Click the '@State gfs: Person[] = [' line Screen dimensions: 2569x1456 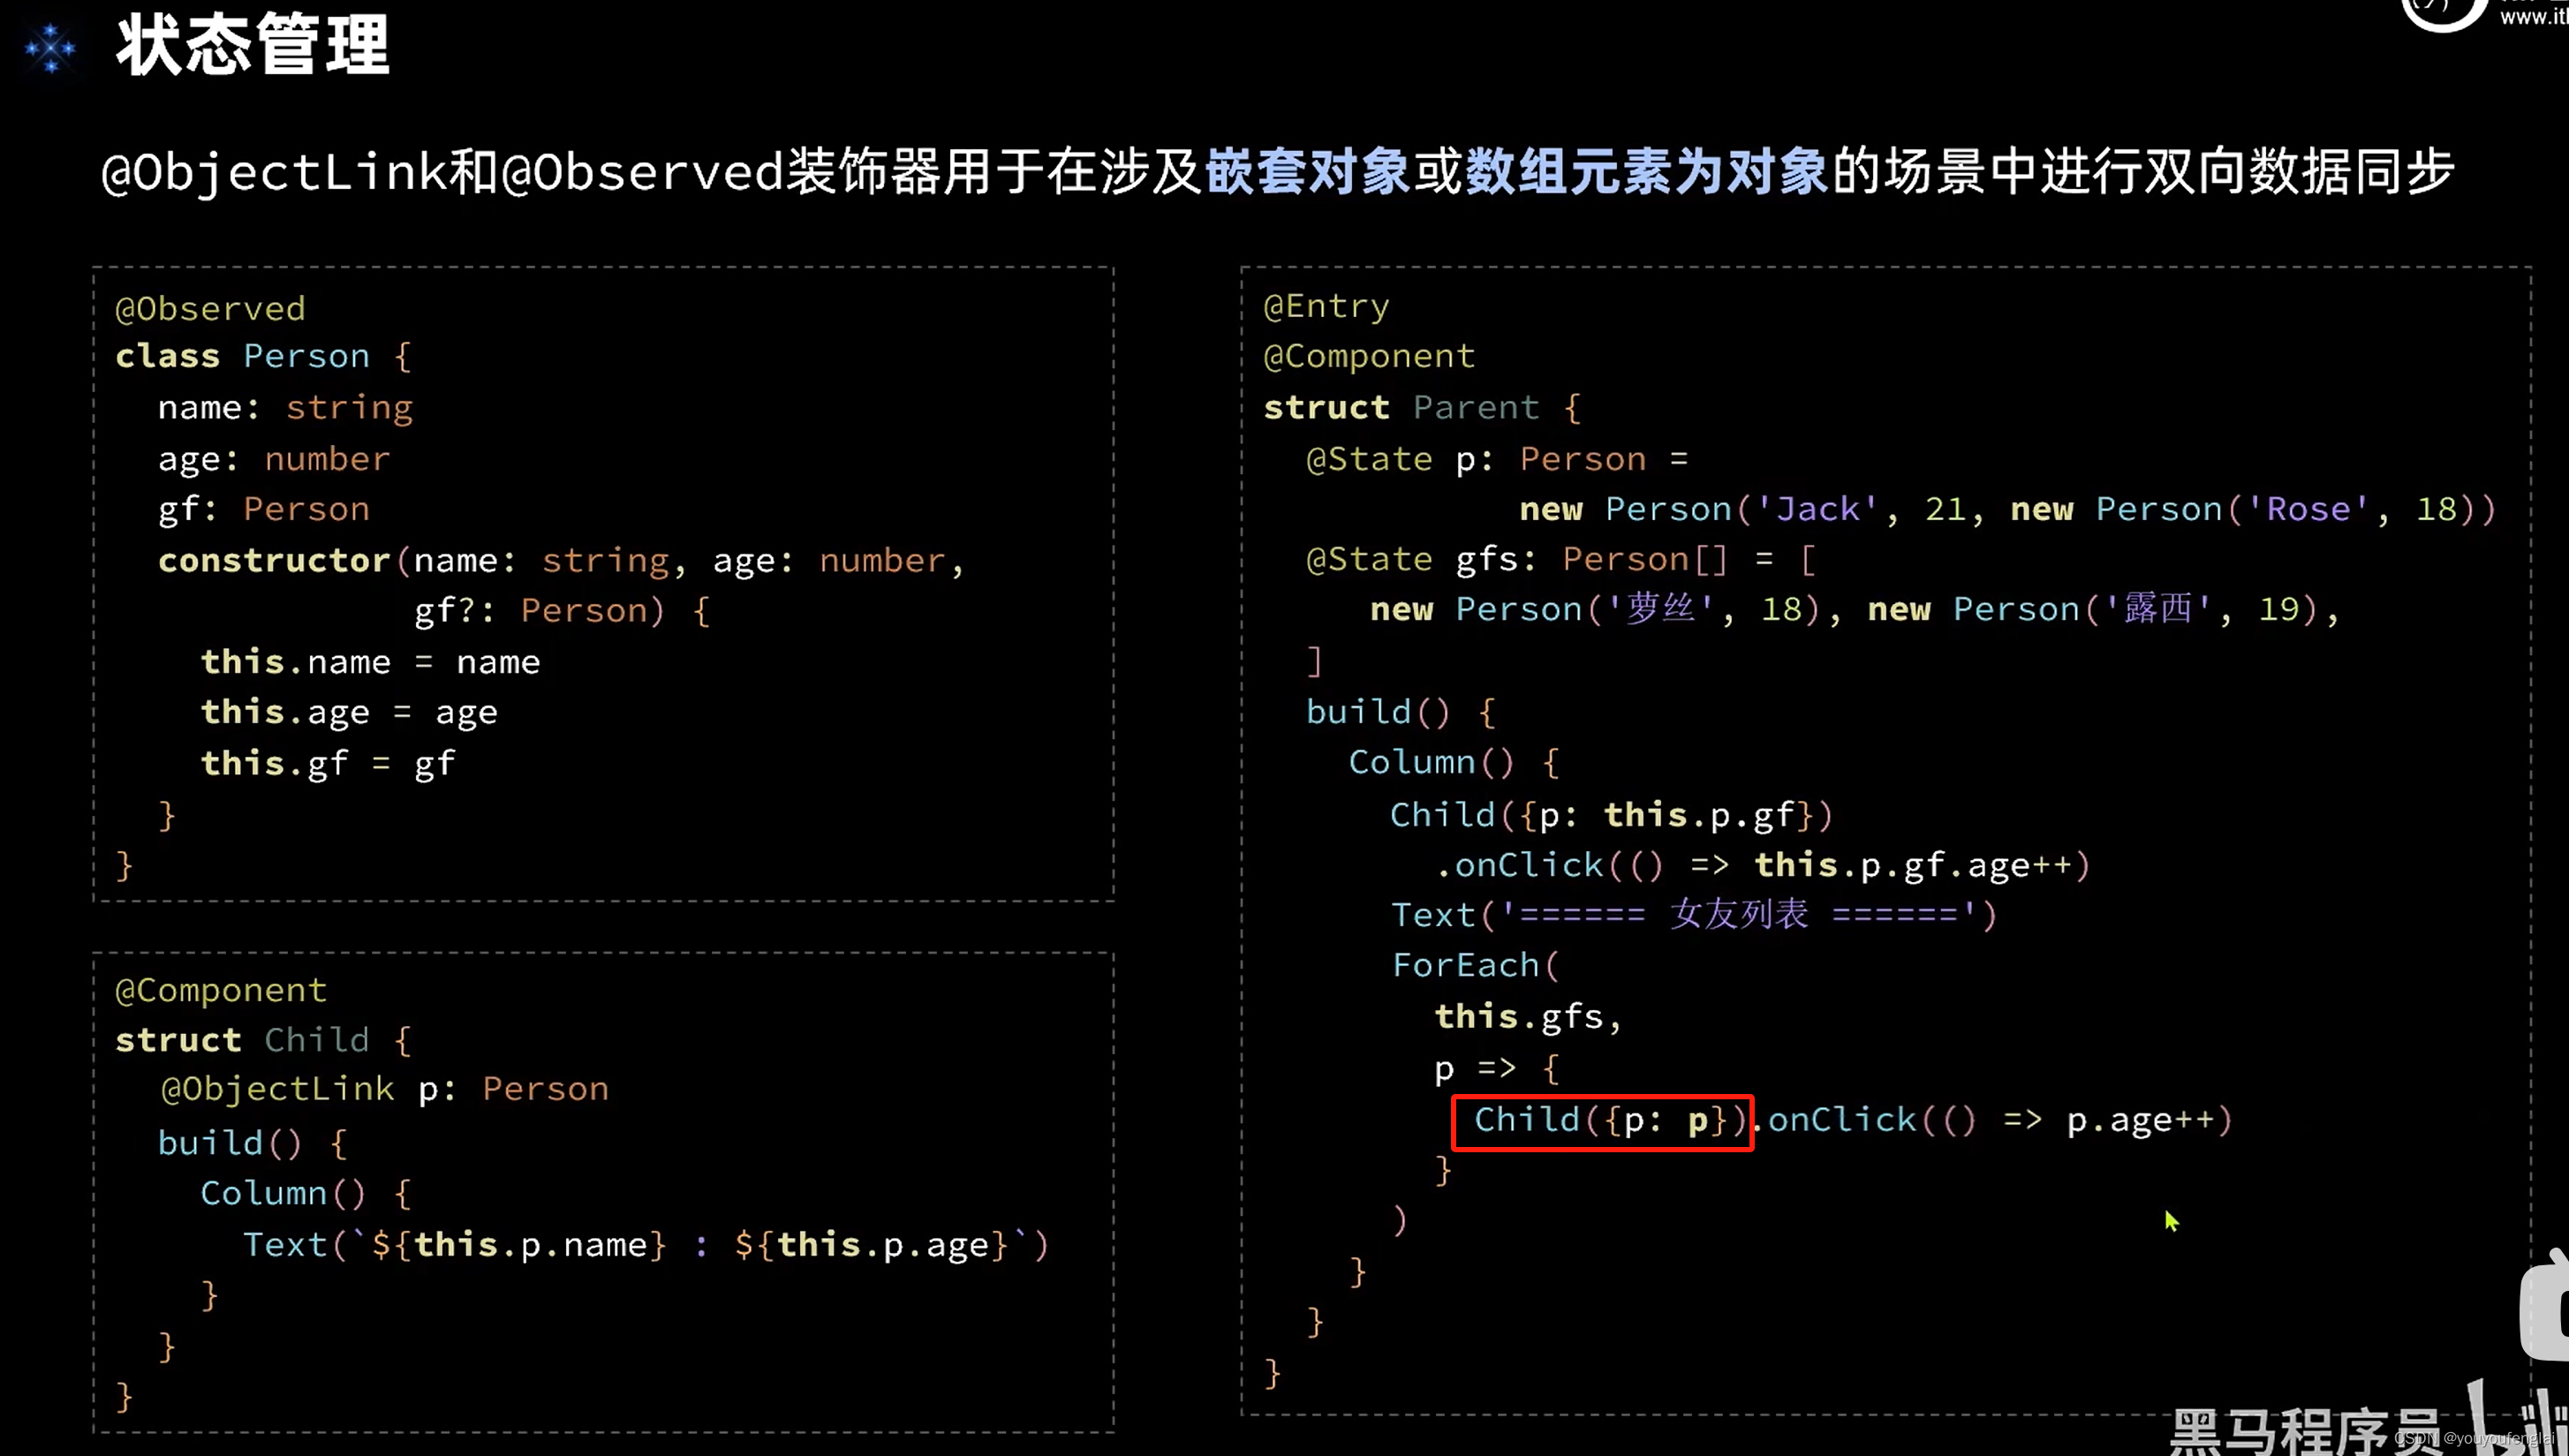coord(1561,560)
